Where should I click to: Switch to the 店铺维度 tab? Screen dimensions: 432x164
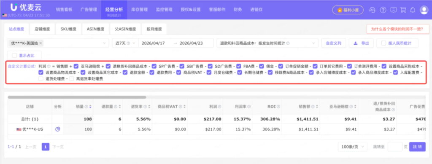point(42,29)
